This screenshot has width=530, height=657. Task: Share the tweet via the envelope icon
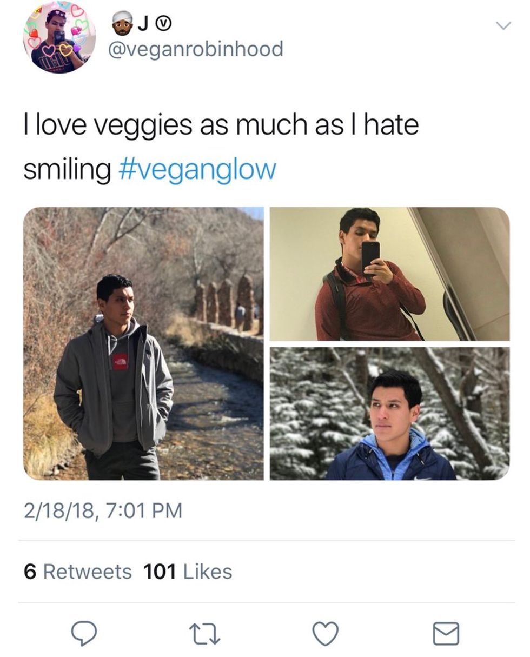(446, 633)
